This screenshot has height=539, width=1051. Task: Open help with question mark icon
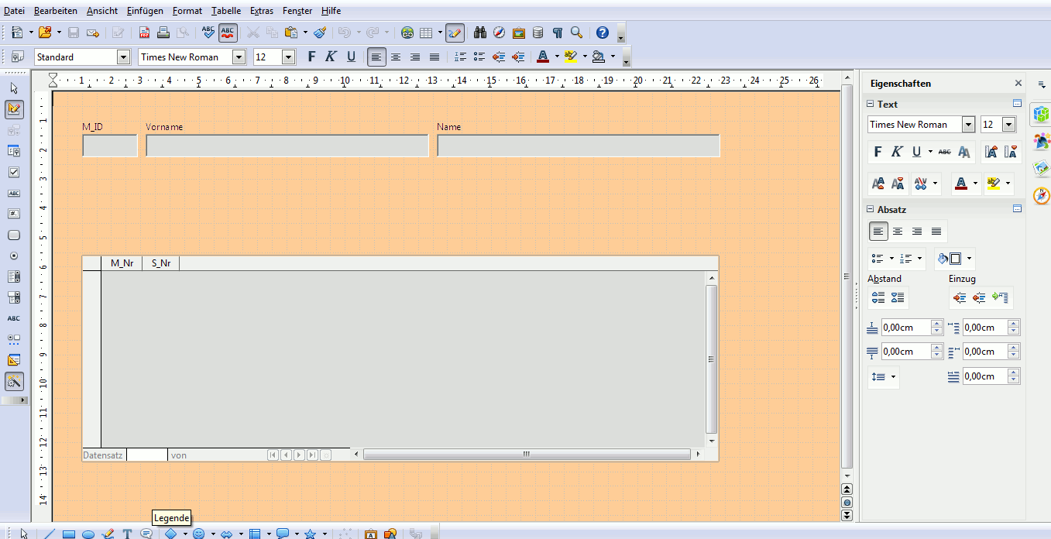coord(603,33)
